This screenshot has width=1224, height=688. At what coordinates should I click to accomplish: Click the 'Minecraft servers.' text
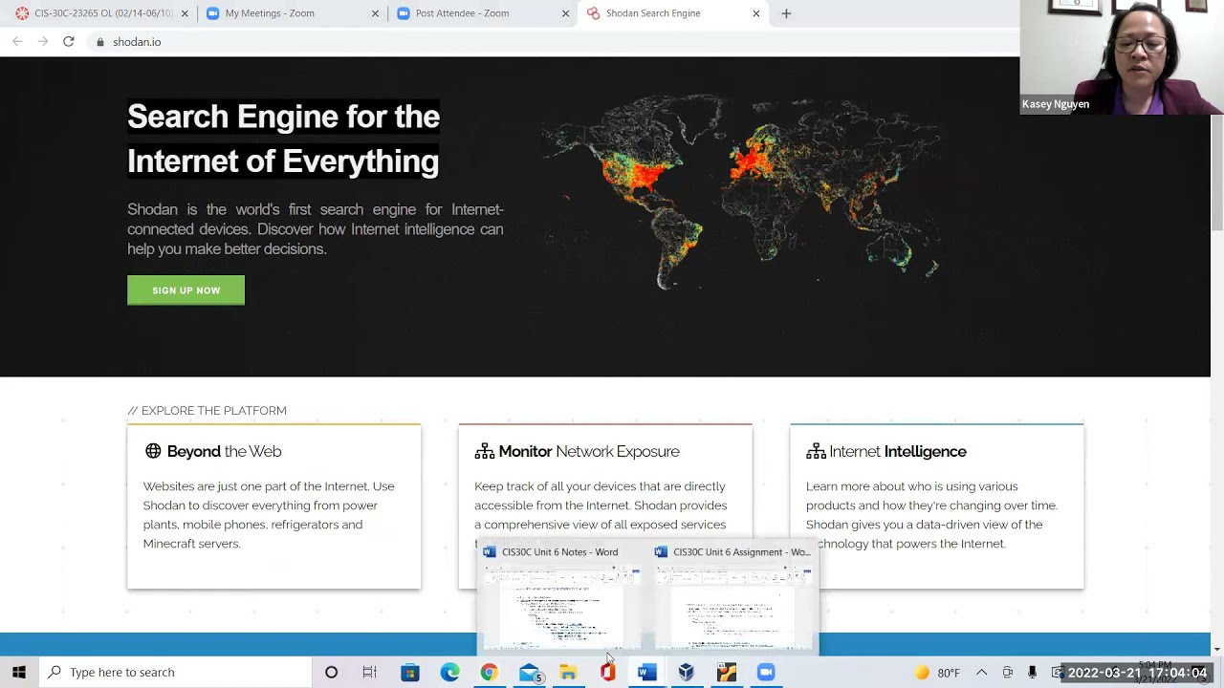pos(191,544)
